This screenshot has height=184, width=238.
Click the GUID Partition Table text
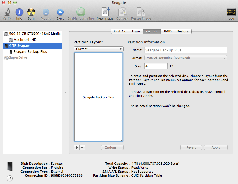(x=147, y=175)
